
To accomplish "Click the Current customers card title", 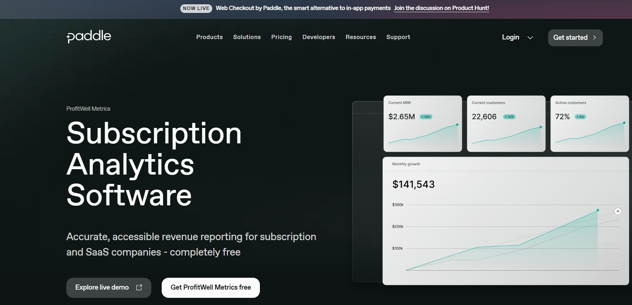I will click(488, 103).
